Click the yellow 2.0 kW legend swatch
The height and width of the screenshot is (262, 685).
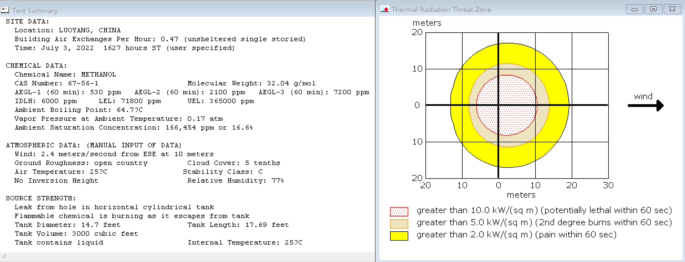(399, 236)
